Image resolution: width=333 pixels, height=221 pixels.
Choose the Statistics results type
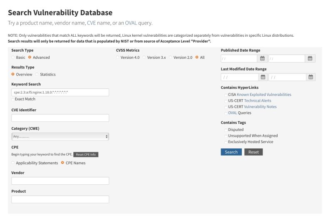point(37,74)
